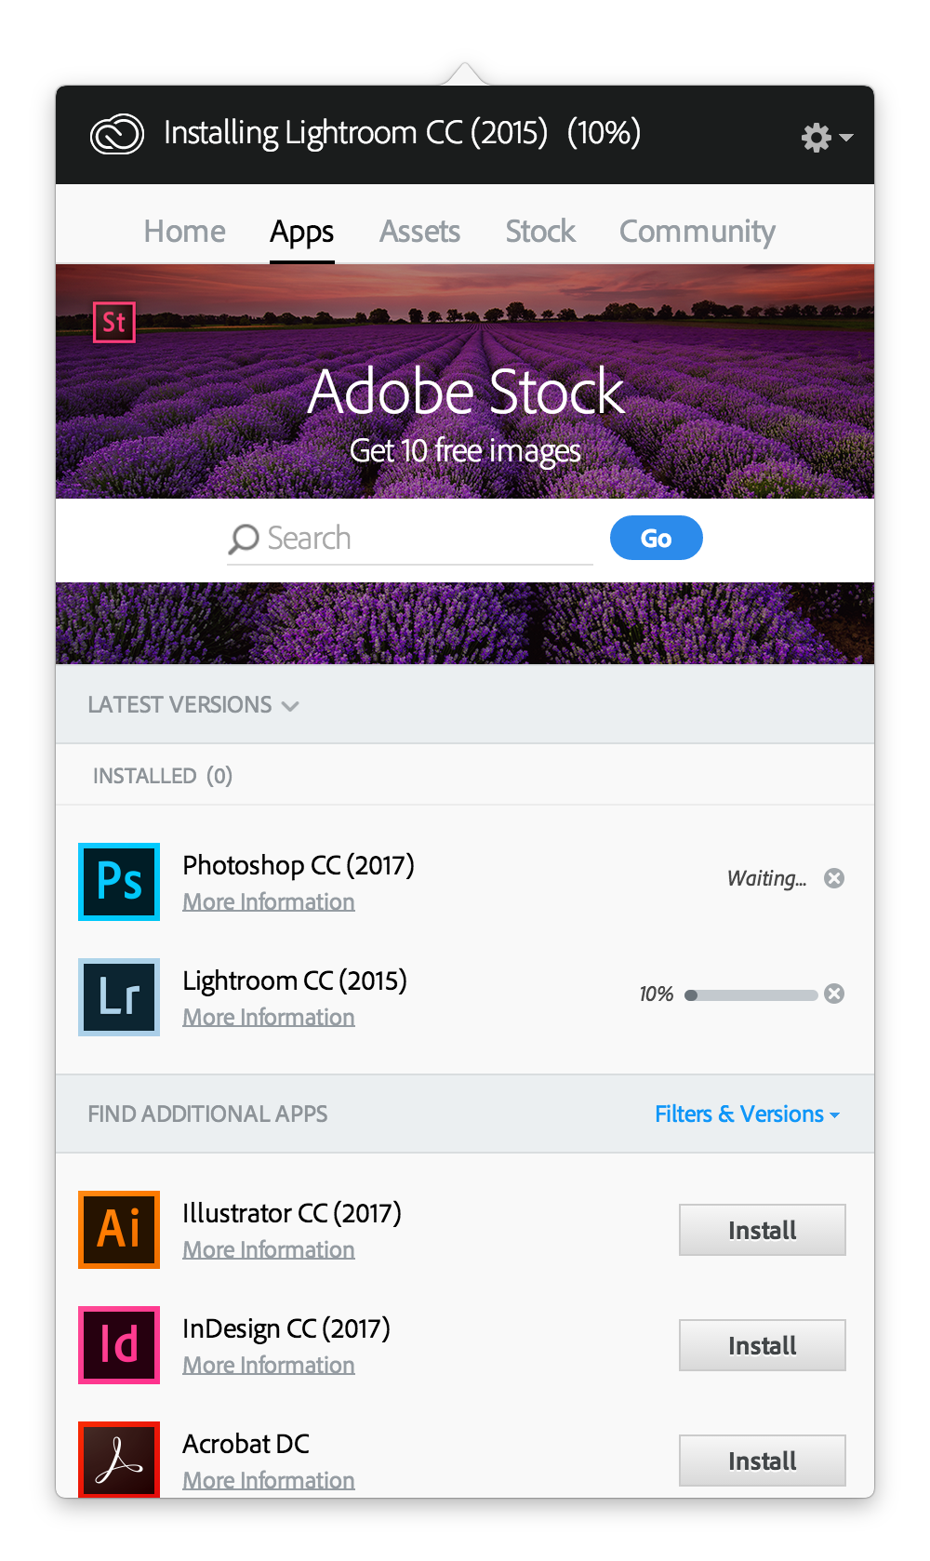930x1561 pixels.
Task: Click the Adobe Stock search field
Action: (418, 539)
